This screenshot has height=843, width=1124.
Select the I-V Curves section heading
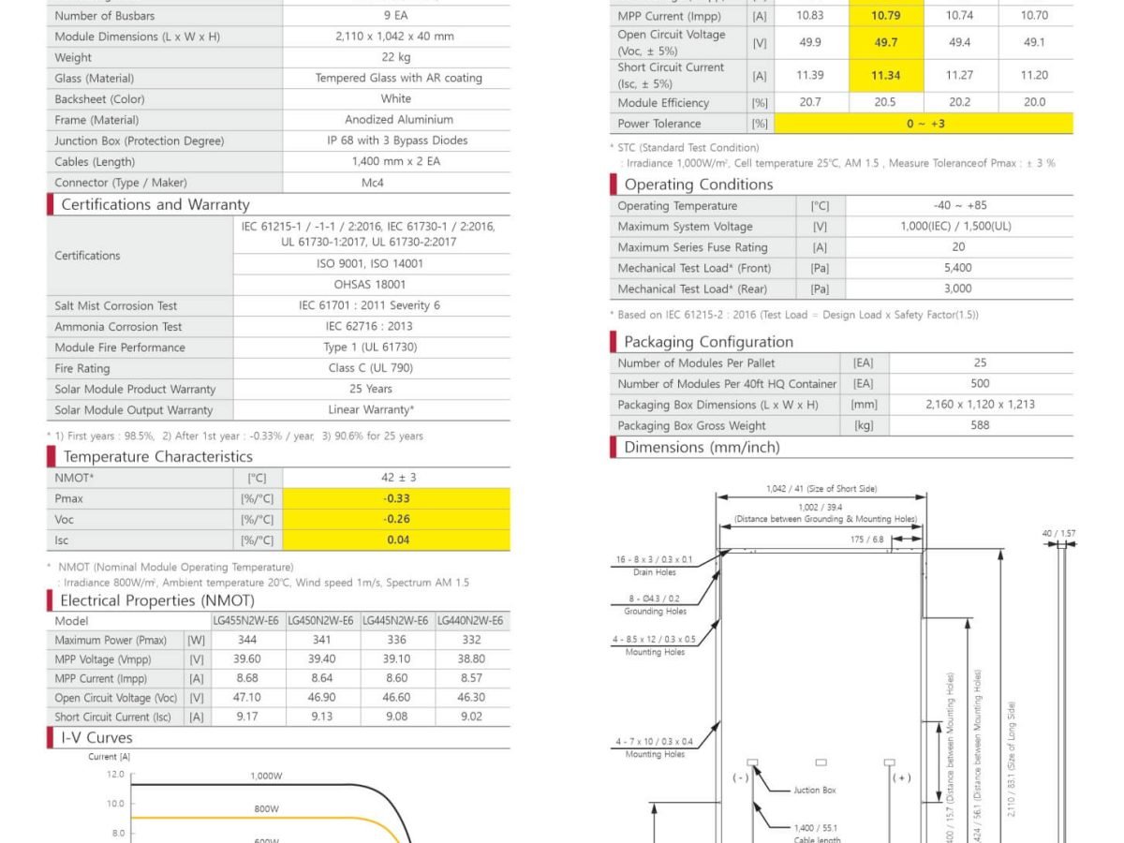point(96,737)
